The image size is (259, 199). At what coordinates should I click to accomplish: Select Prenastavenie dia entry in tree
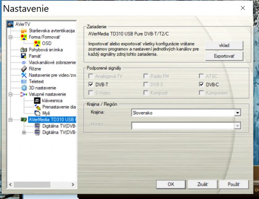pos(59,107)
